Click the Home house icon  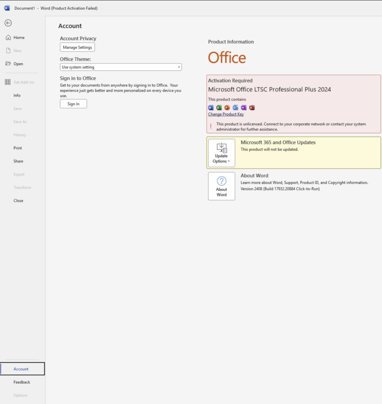8,37
